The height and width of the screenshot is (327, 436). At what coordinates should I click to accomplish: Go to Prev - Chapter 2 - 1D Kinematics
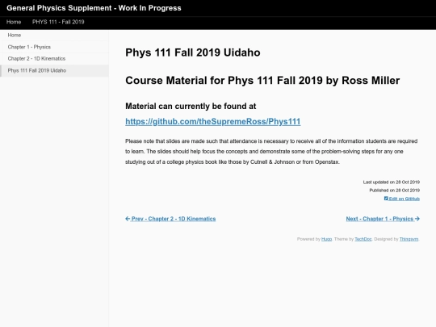[170, 219]
